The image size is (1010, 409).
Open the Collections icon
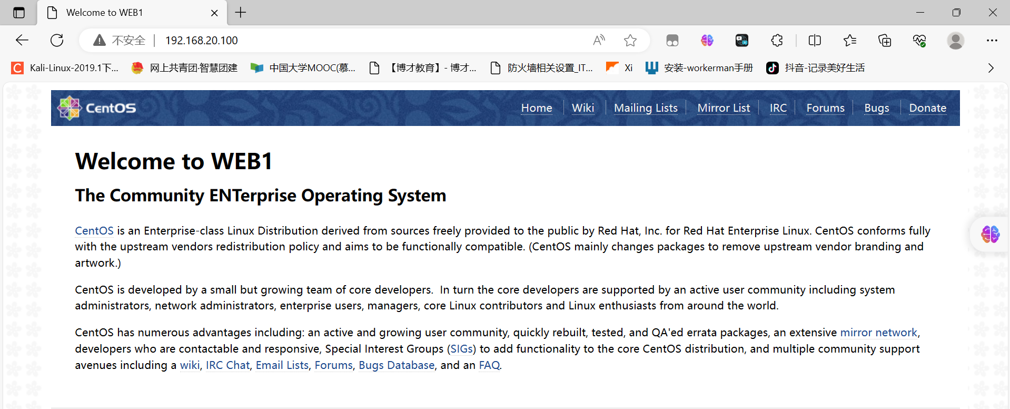click(885, 40)
